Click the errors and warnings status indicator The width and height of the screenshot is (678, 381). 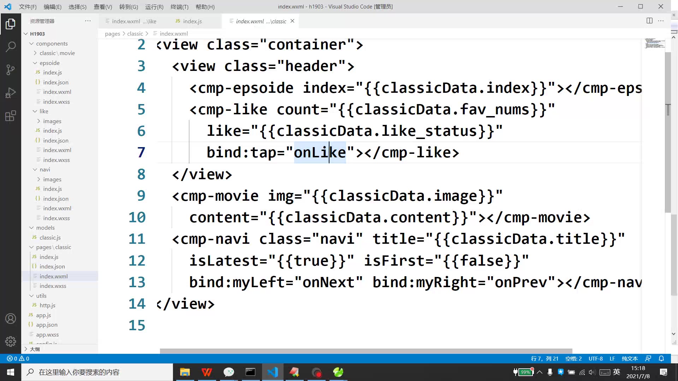[18, 358]
